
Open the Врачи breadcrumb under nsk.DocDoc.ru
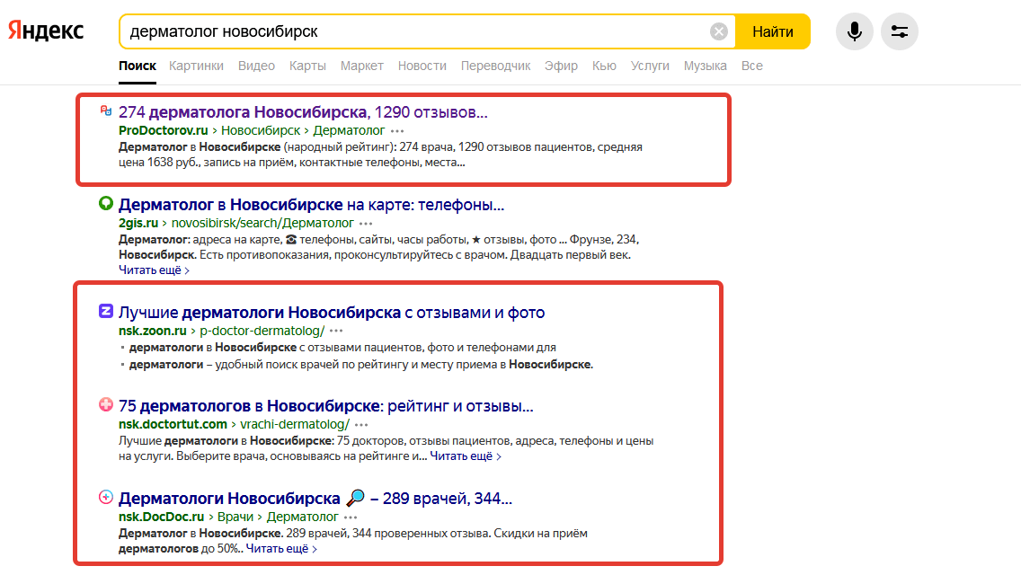click(235, 517)
